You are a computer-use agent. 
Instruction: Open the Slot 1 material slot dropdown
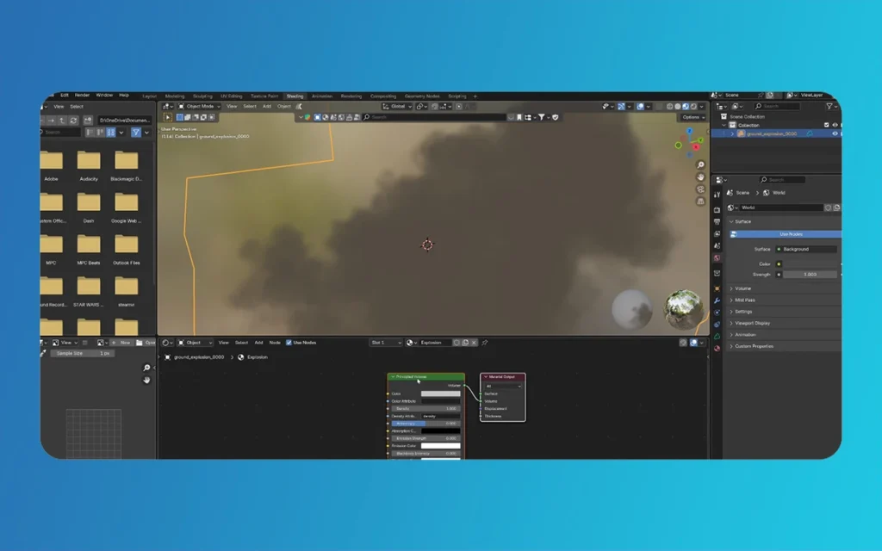pyautogui.click(x=385, y=343)
